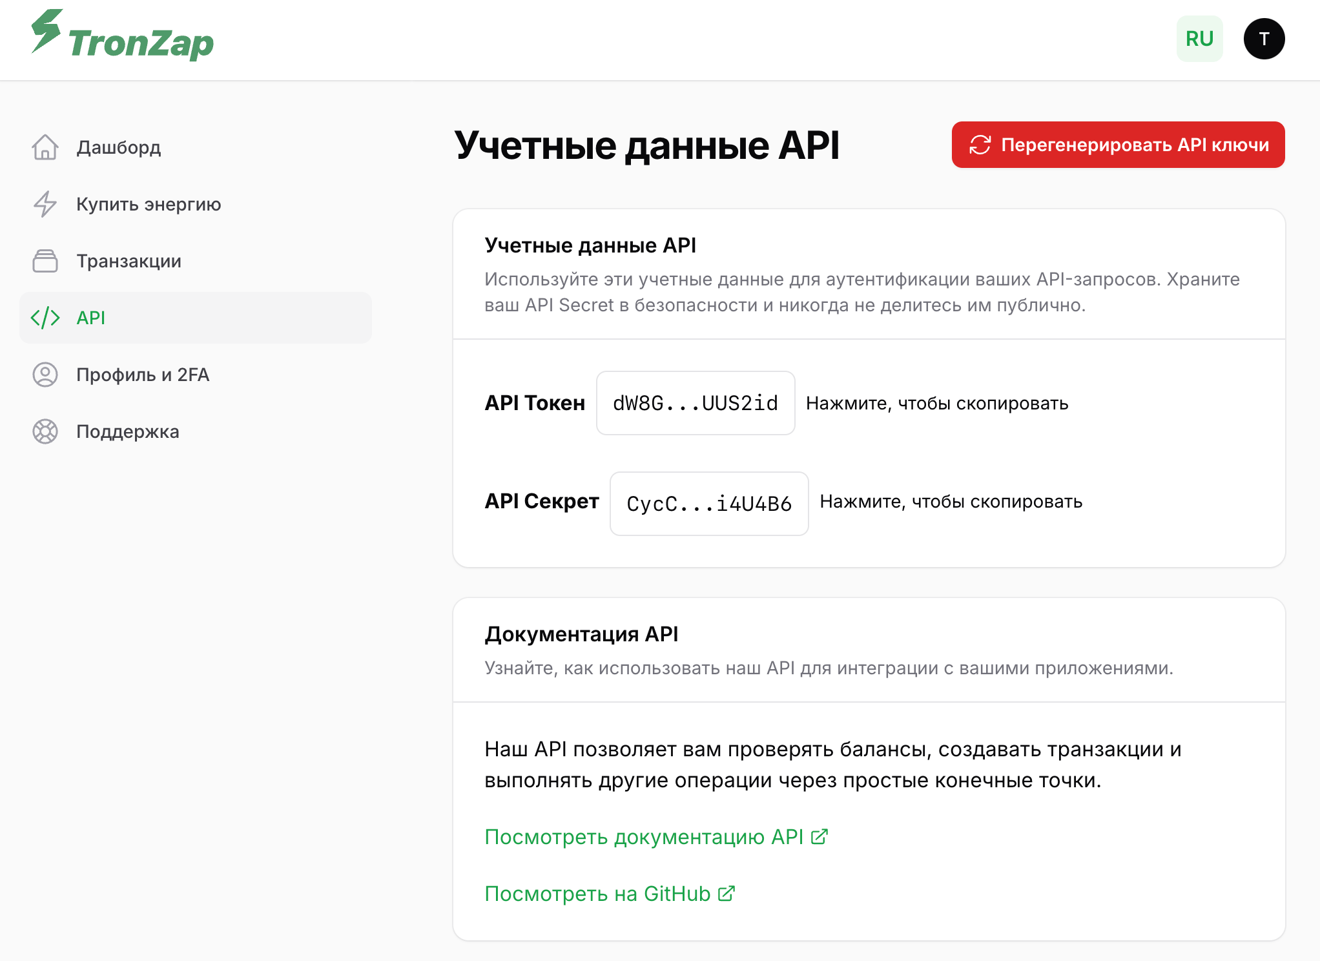The image size is (1320, 961).
Task: Click the large Учетные данные API page title
Action: click(647, 145)
